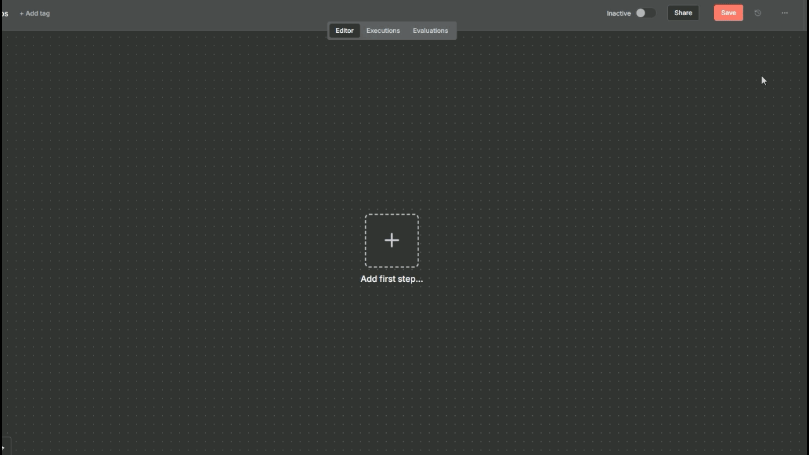This screenshot has height=455, width=809.
Task: Click the truncated workflow name at top-left
Action: tap(4, 13)
